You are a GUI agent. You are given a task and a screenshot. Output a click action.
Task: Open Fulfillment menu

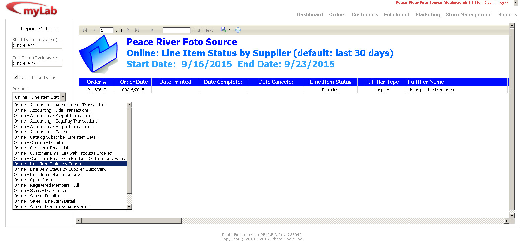coord(397,14)
